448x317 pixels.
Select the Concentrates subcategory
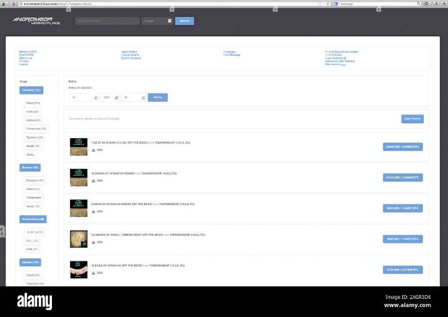[x=36, y=129]
